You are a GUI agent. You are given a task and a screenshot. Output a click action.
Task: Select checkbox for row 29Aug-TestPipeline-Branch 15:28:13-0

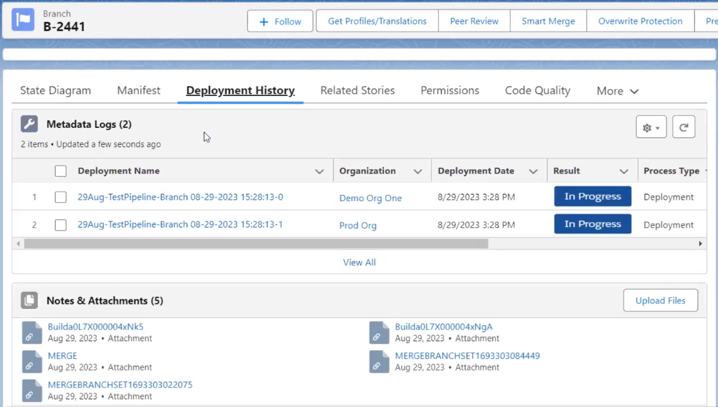(x=60, y=198)
